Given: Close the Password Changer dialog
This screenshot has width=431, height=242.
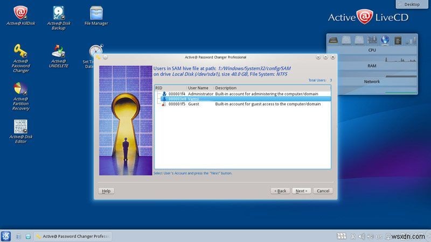Looking at the screenshot, I should (333, 57).
